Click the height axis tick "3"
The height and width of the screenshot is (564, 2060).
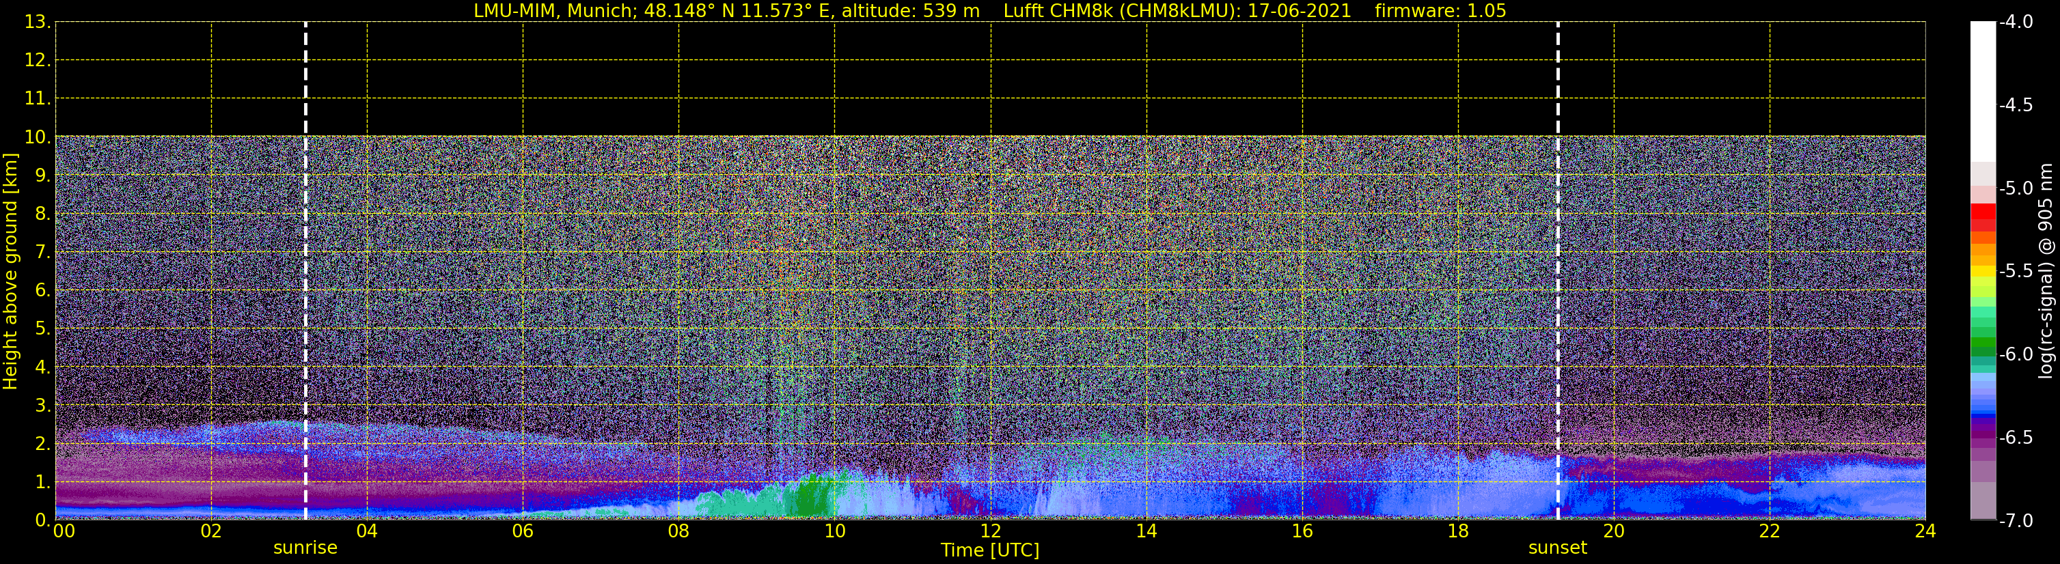[x=42, y=405]
